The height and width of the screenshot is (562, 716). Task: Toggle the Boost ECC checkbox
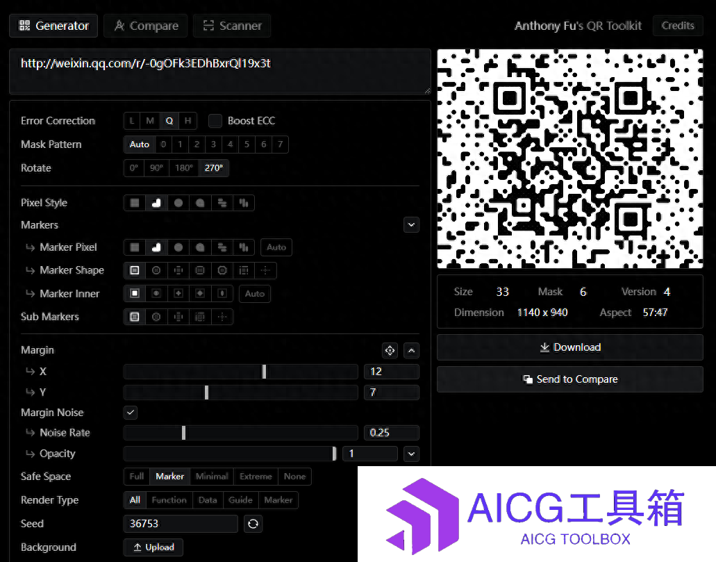215,121
